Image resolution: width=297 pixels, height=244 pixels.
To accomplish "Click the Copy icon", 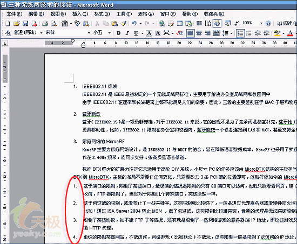I will pyautogui.click(x=105, y=24).
